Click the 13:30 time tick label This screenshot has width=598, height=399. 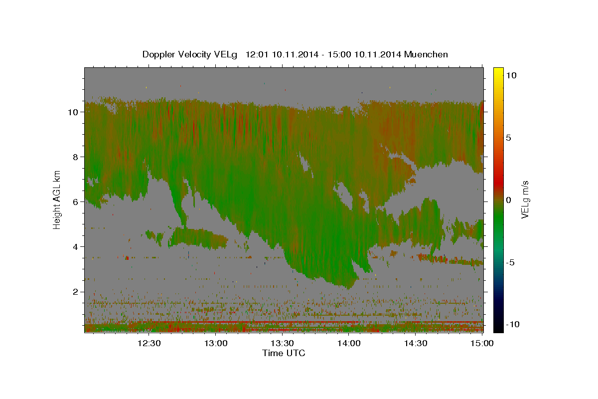(x=282, y=343)
